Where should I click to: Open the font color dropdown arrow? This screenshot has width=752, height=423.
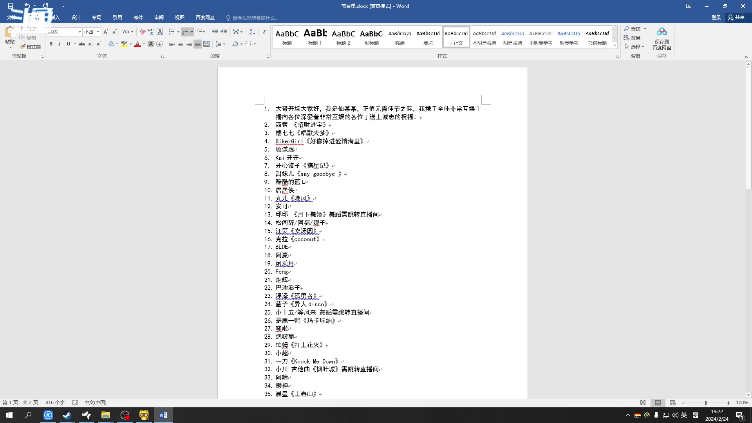[143, 44]
